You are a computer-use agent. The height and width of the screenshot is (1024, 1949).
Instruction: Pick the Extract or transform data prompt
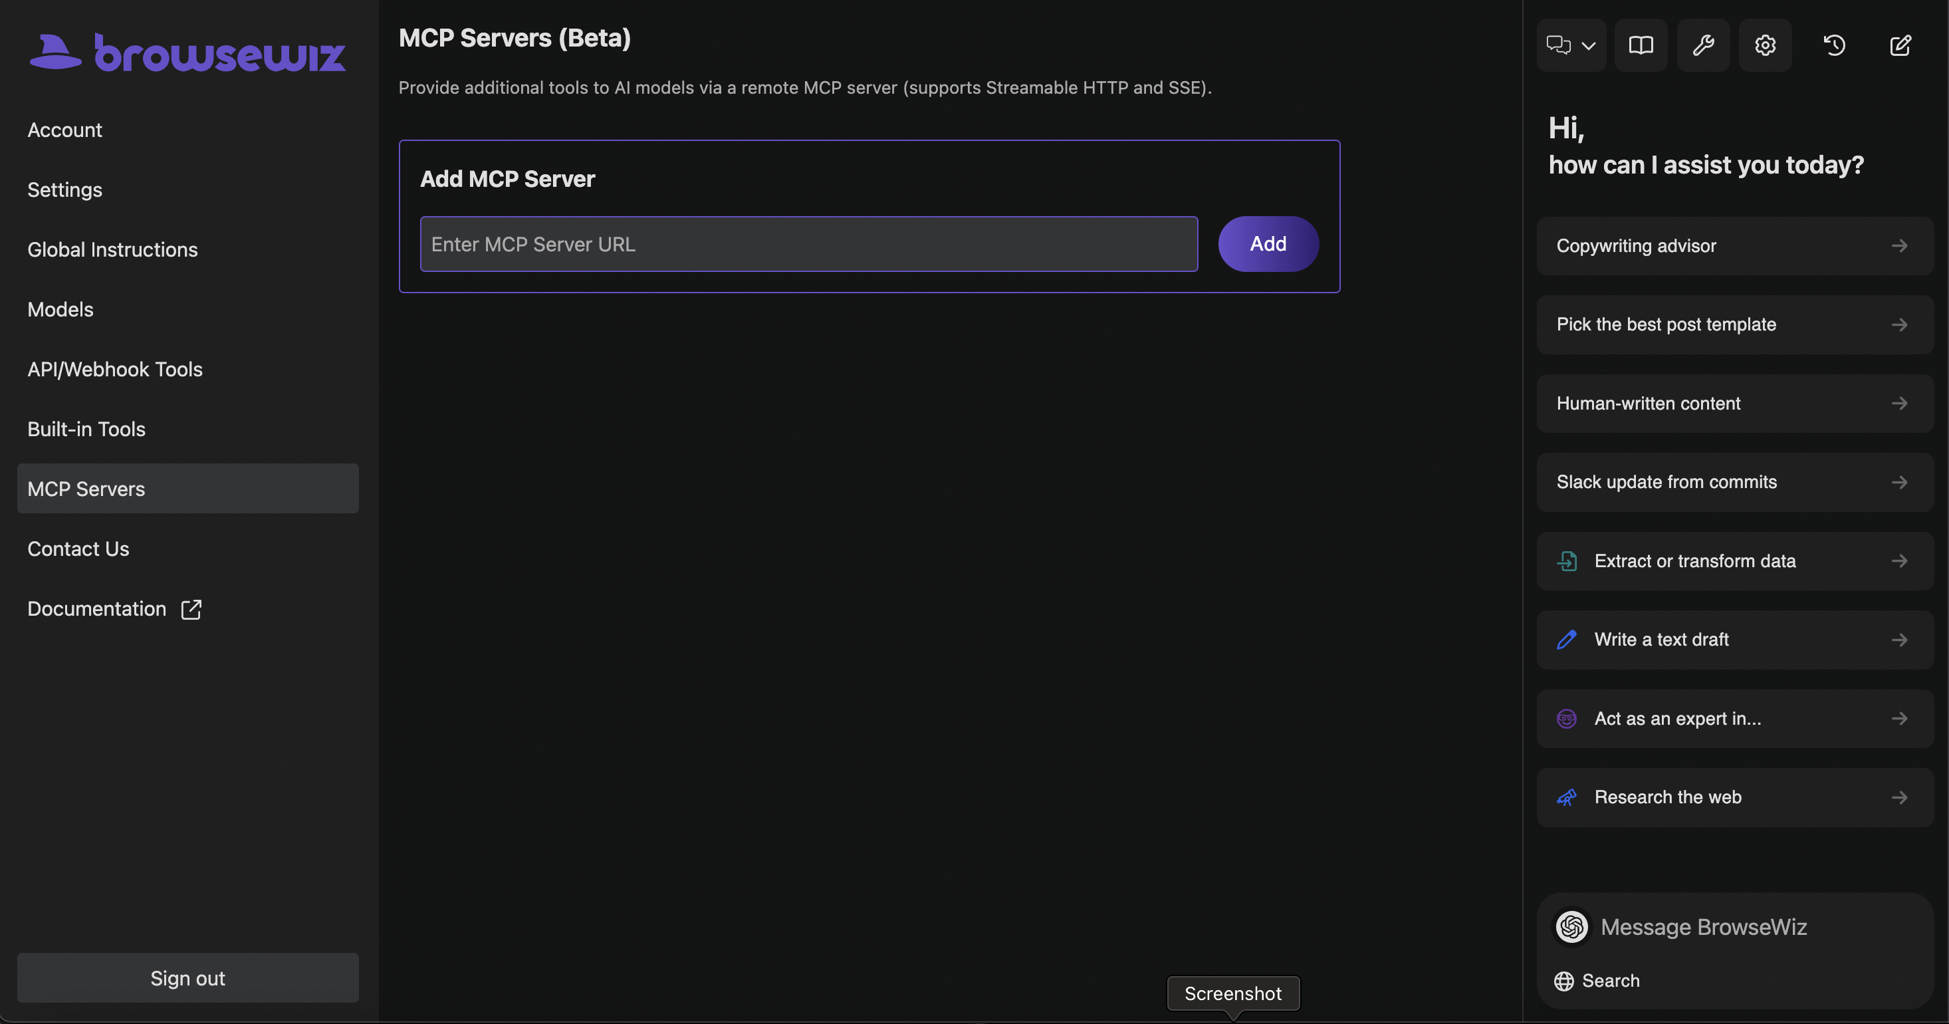click(x=1734, y=561)
